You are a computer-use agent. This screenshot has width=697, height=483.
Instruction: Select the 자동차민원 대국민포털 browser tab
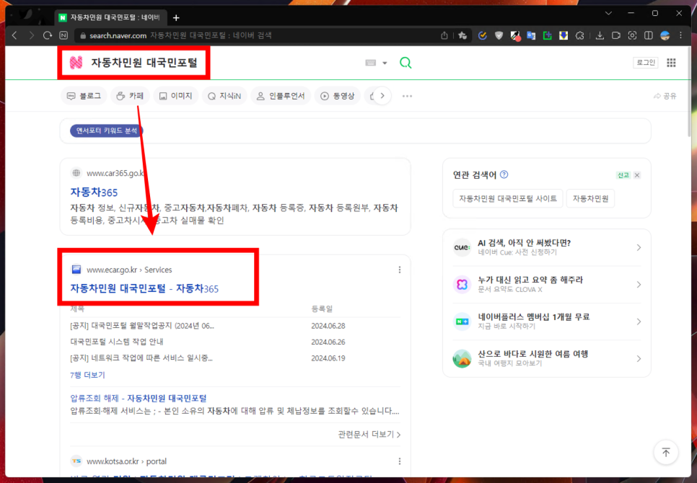pyautogui.click(x=111, y=17)
